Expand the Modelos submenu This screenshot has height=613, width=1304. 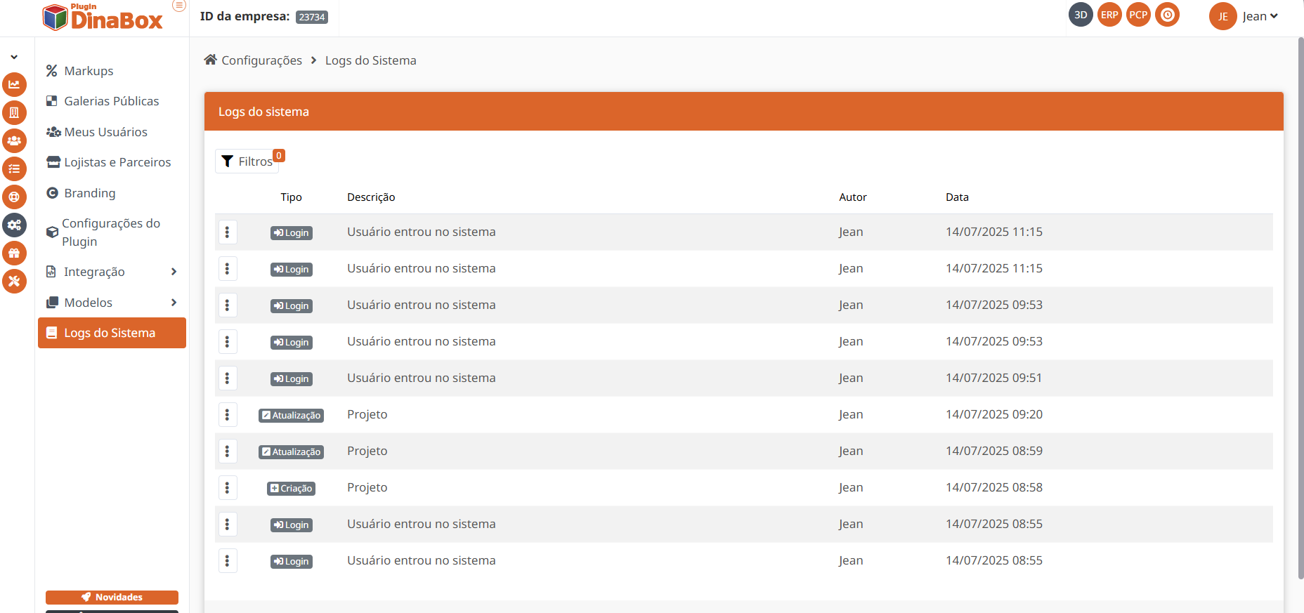click(x=174, y=303)
